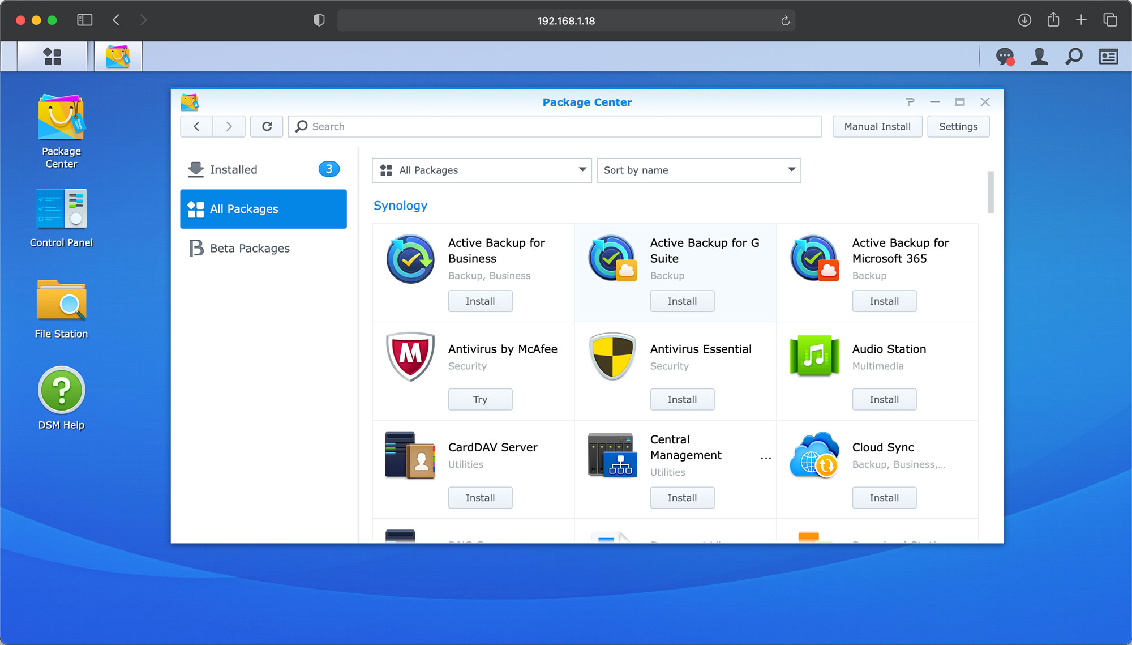
Task: Open the widgets panel icon
Action: click(x=1108, y=56)
